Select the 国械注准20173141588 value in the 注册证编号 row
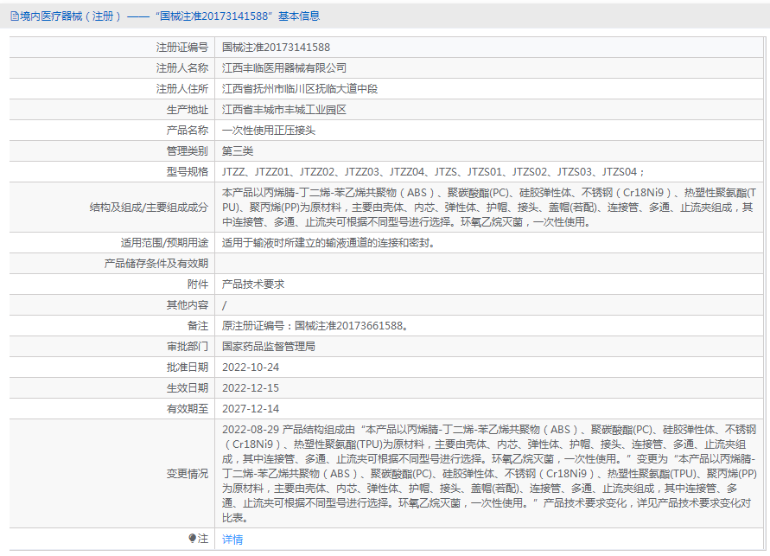 point(276,48)
